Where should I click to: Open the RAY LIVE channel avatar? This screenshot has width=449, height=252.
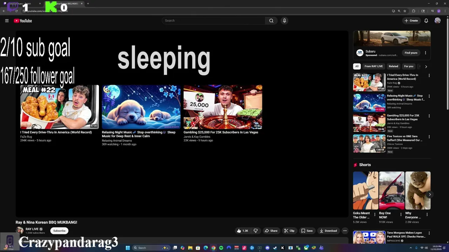click(x=20, y=230)
